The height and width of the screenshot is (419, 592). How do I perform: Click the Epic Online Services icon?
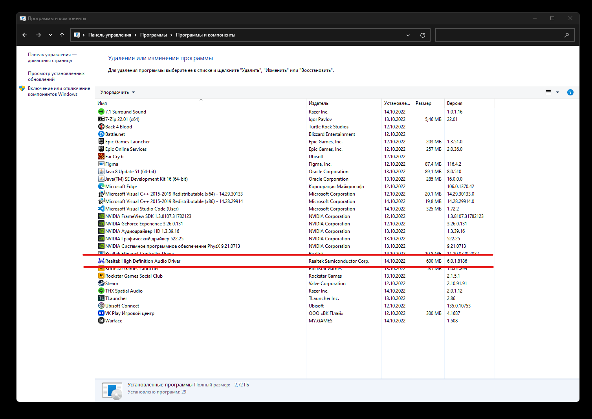click(x=101, y=149)
